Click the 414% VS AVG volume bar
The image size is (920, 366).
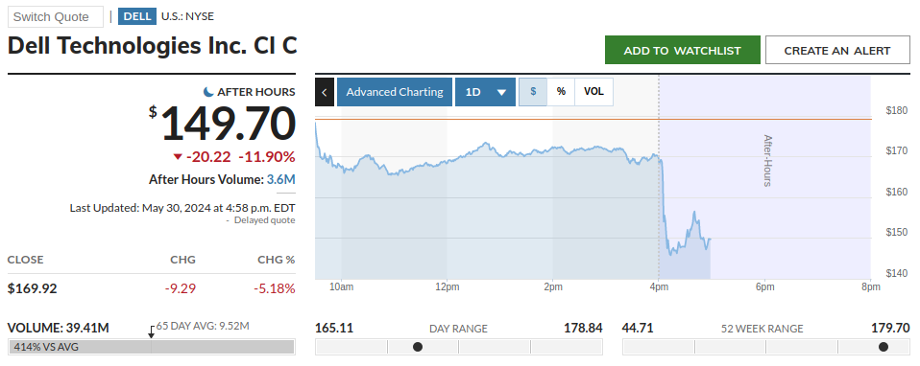pos(152,347)
